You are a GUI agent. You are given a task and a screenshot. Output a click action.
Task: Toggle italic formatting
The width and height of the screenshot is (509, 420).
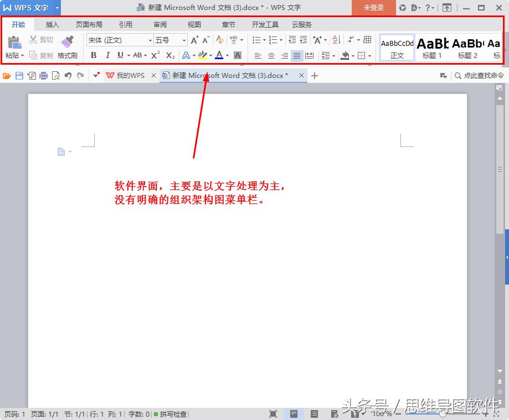(x=107, y=55)
